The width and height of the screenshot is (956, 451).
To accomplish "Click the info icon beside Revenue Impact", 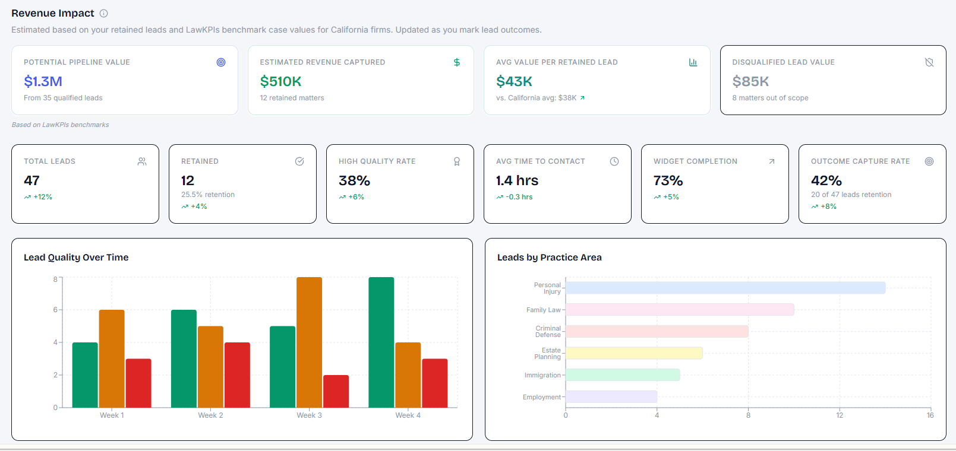I will 103,13.
